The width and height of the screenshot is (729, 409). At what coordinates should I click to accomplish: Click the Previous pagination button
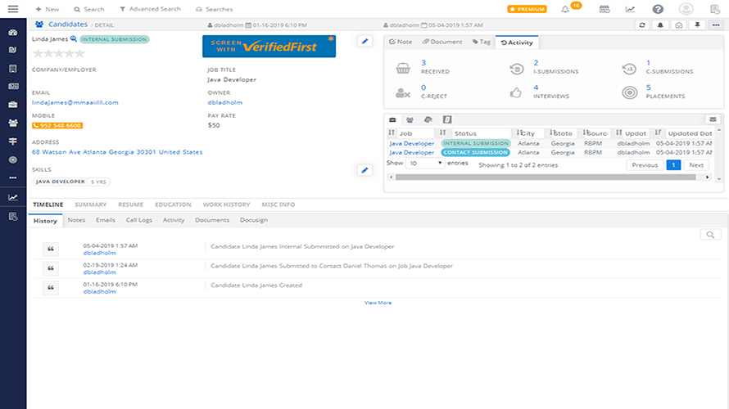tap(645, 164)
